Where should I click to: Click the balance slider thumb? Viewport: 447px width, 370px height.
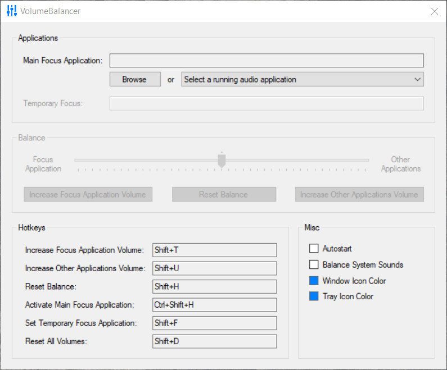coord(222,161)
